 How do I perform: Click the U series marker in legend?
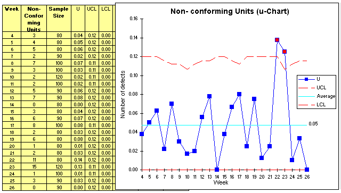coord(306,79)
